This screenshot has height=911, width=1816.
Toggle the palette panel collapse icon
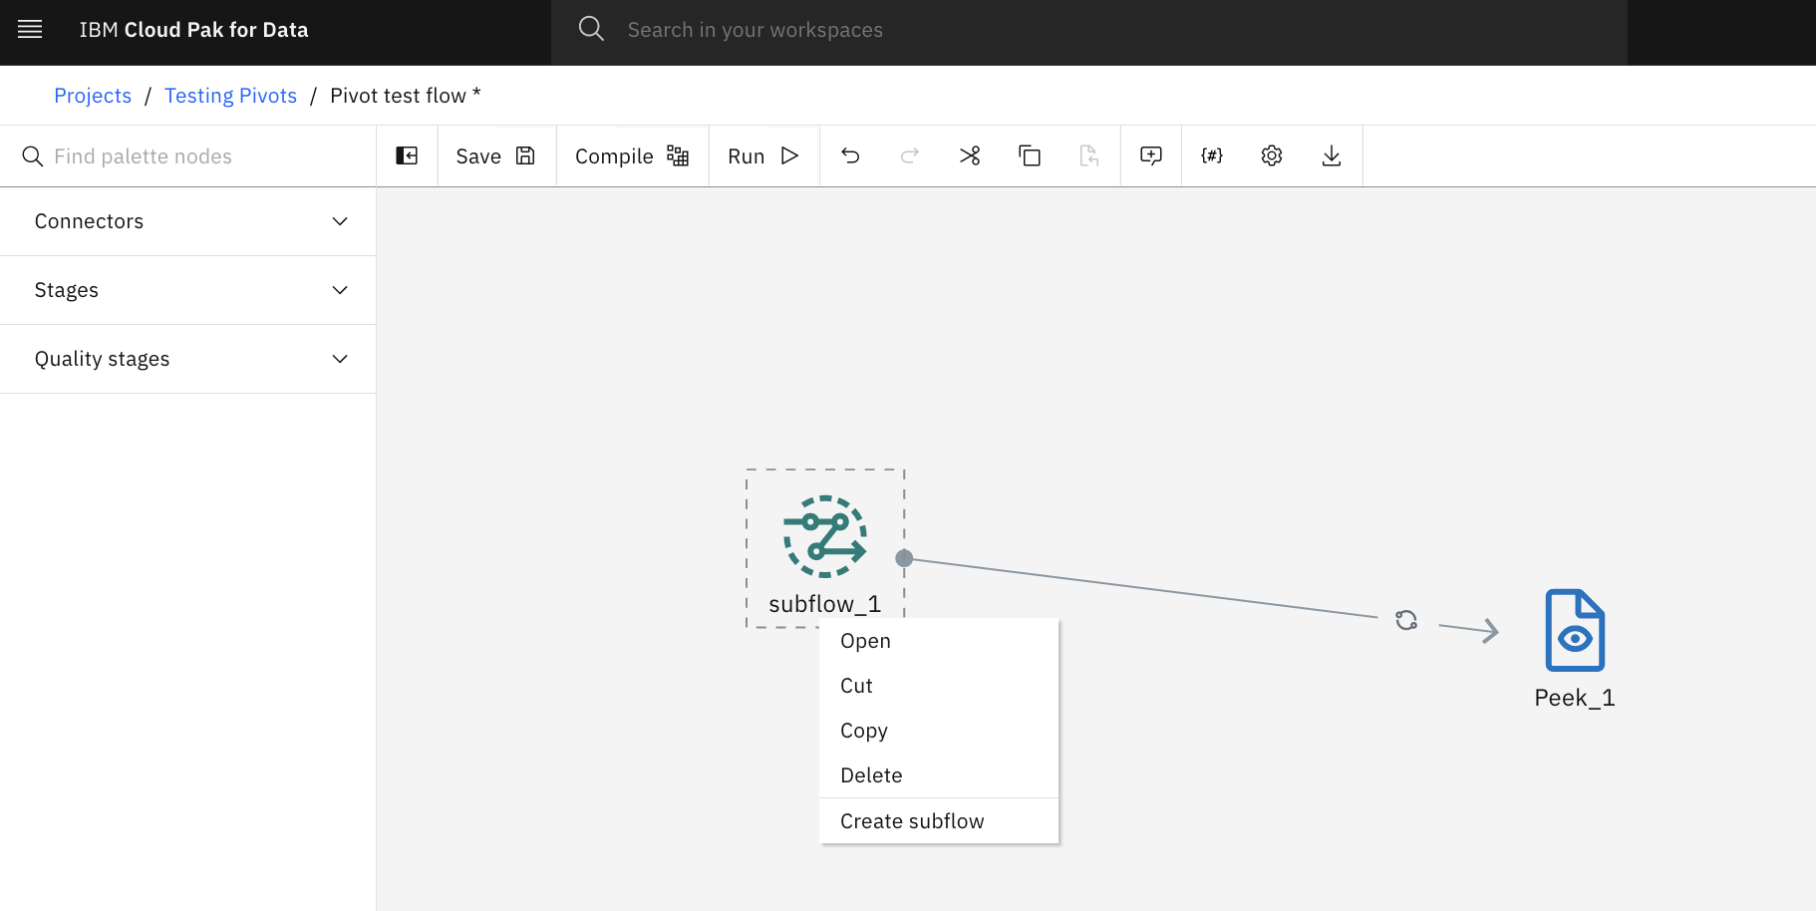coord(407,155)
